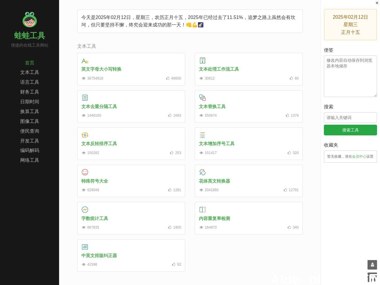
Task: Click view count 36754918
Action: coord(95,78)
